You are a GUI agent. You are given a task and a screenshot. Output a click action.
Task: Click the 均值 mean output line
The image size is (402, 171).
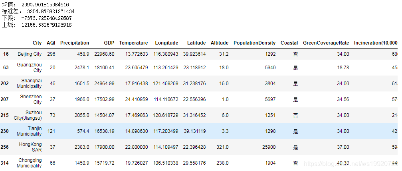click(x=35, y=5)
